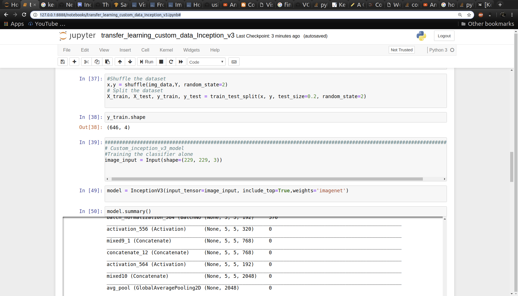This screenshot has height=296, width=518.
Task: Log out of Jupyter
Action: [x=444, y=36]
